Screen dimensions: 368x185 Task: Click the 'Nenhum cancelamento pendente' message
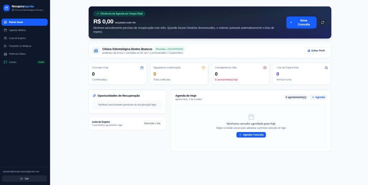click(127, 105)
